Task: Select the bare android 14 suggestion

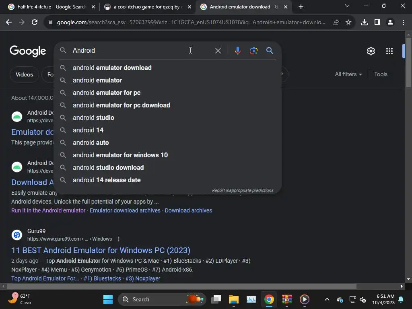Action: (167, 130)
